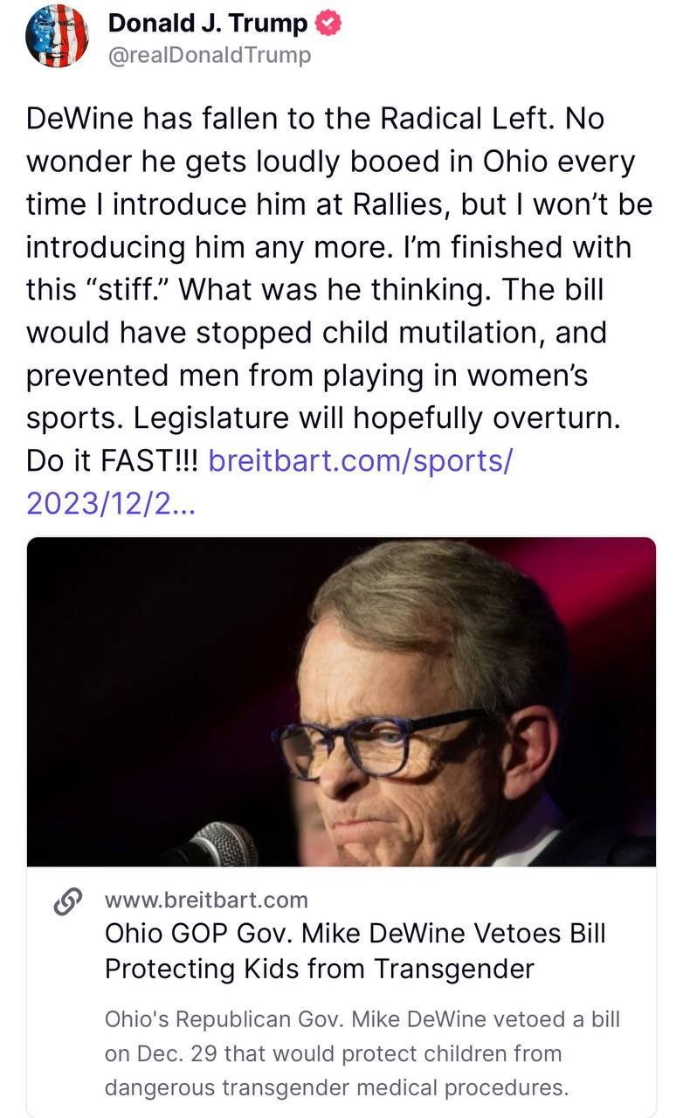
Task: Click the gray username text under the name
Action: point(207,55)
